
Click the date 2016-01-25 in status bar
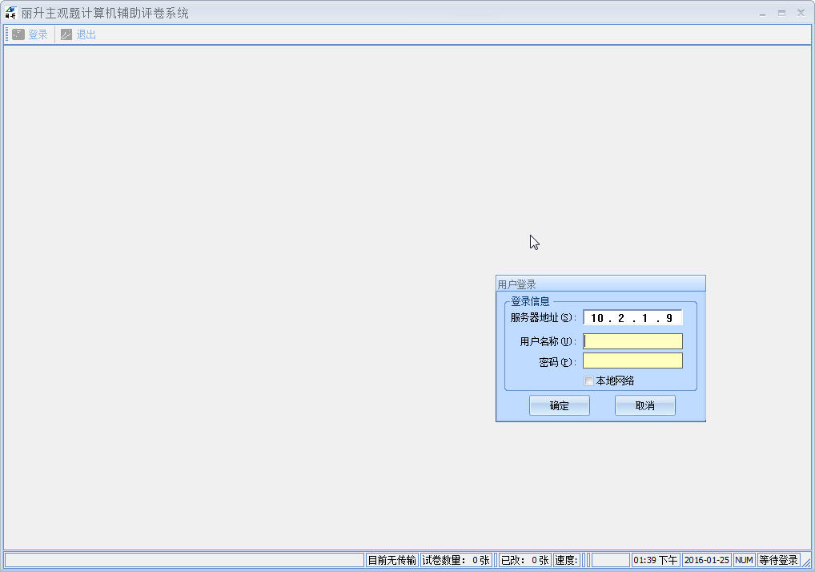tap(707, 560)
